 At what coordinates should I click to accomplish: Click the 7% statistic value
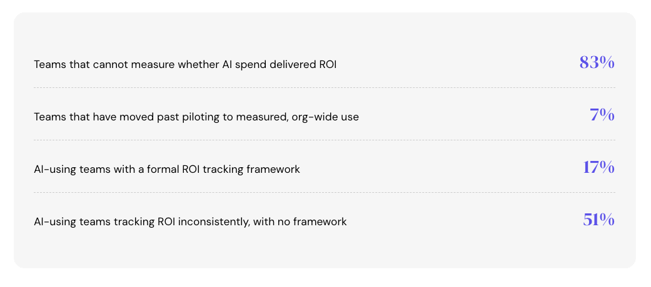602,115
